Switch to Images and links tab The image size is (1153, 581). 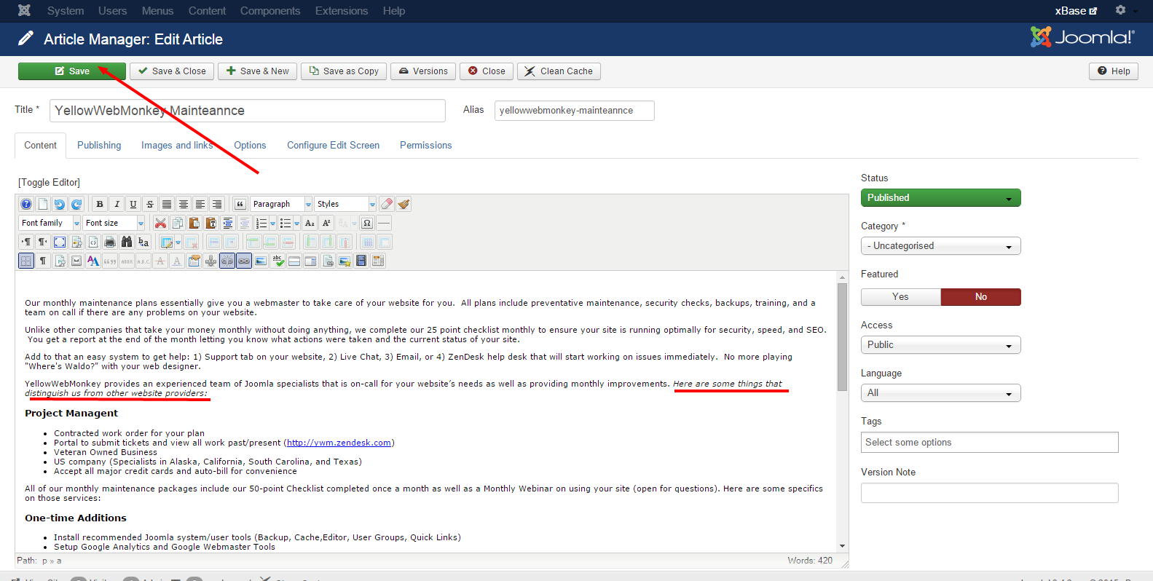coord(177,146)
